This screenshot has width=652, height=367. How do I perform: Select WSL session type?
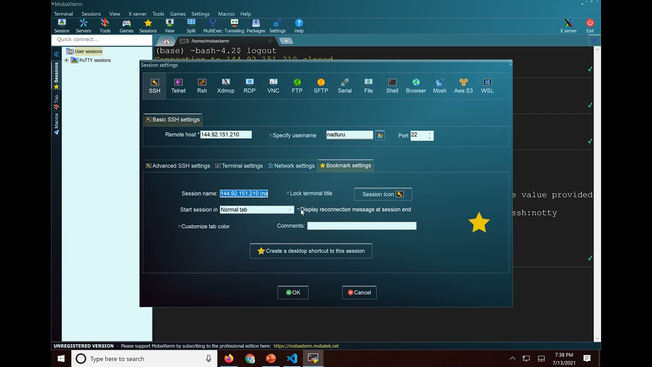(487, 86)
